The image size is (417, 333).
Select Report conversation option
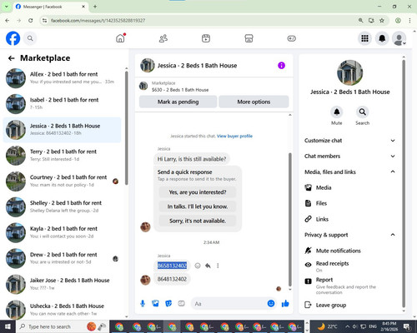coord(349,286)
